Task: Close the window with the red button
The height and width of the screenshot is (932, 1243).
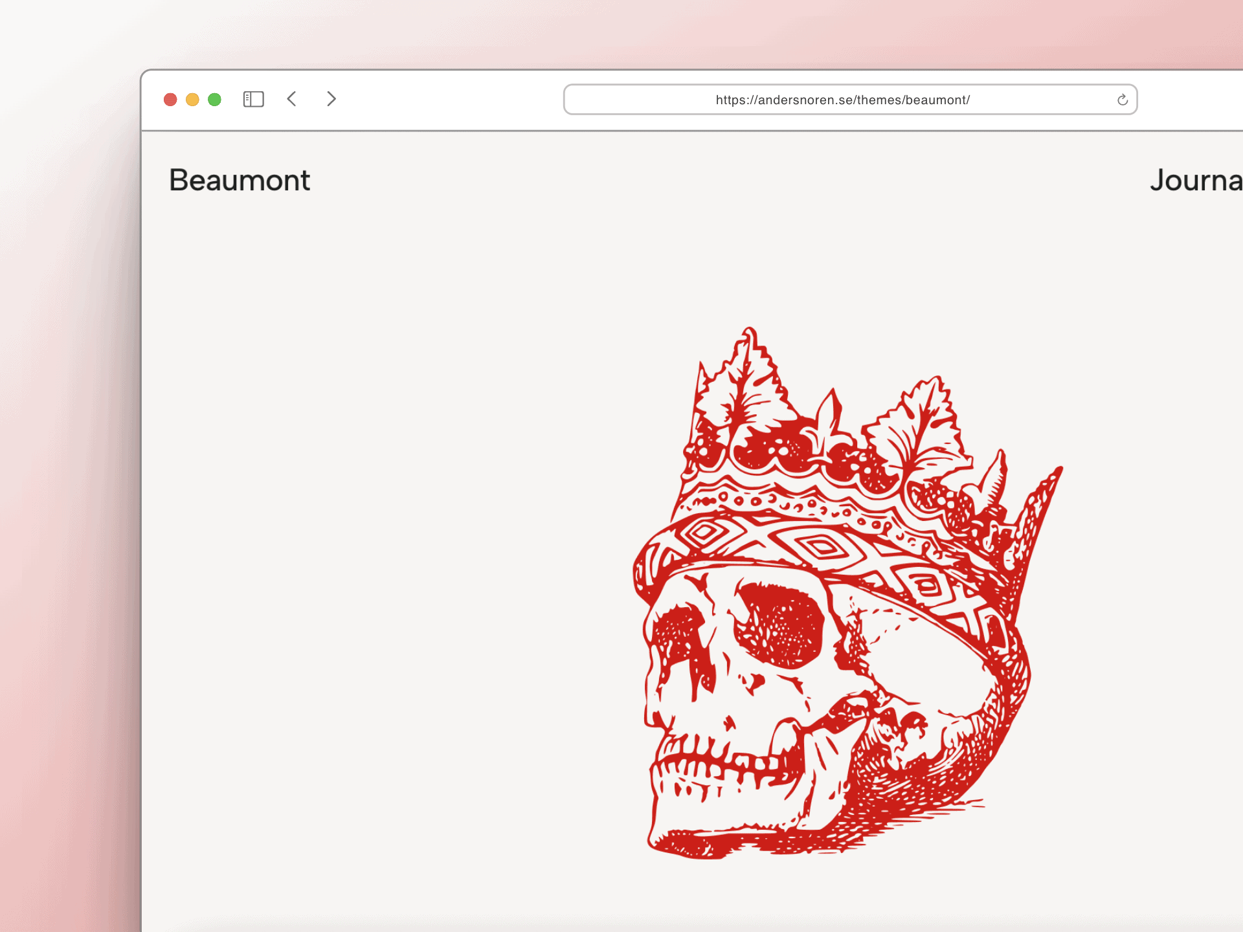Action: pos(170,99)
